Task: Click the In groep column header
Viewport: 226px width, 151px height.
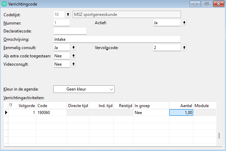Action: tap(151, 106)
